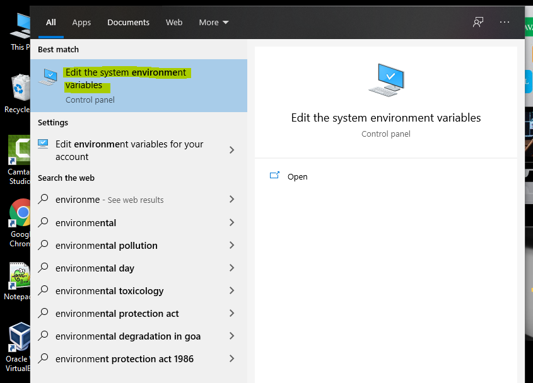
Task: Open the Recycle Bin
Action: [x=17, y=88]
